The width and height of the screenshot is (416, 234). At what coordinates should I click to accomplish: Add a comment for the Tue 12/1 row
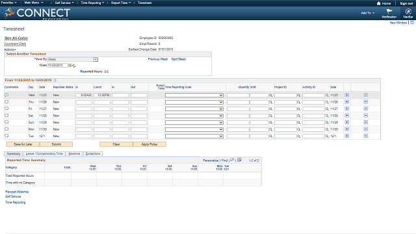[6, 136]
